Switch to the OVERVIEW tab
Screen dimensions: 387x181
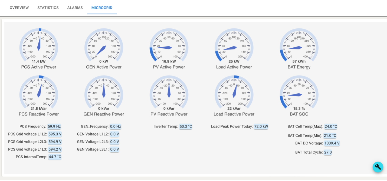click(x=19, y=8)
